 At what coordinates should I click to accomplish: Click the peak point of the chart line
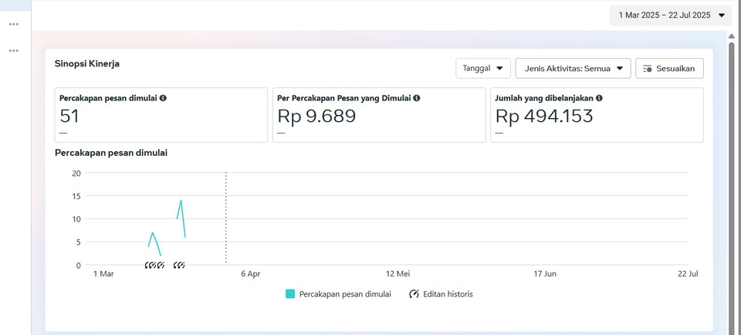181,201
